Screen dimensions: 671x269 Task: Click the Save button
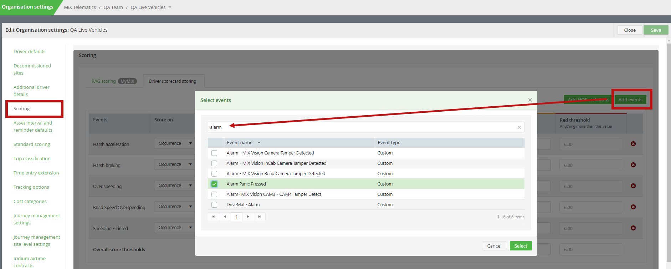656,30
